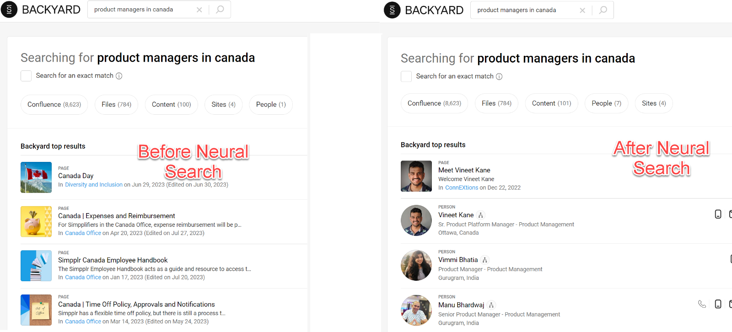
Task: Open Diversity and Inclusion site link
Action: click(x=94, y=185)
